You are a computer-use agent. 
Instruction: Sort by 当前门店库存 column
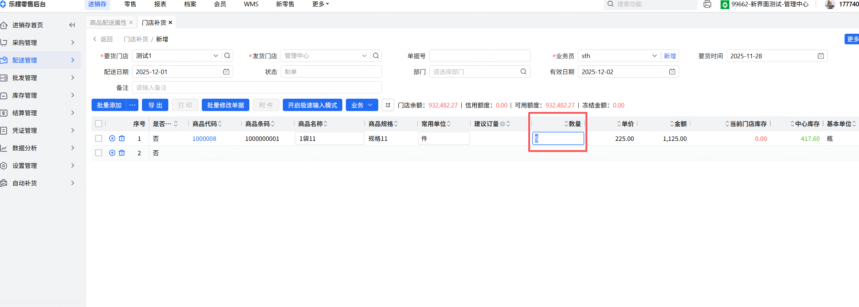tap(727, 124)
